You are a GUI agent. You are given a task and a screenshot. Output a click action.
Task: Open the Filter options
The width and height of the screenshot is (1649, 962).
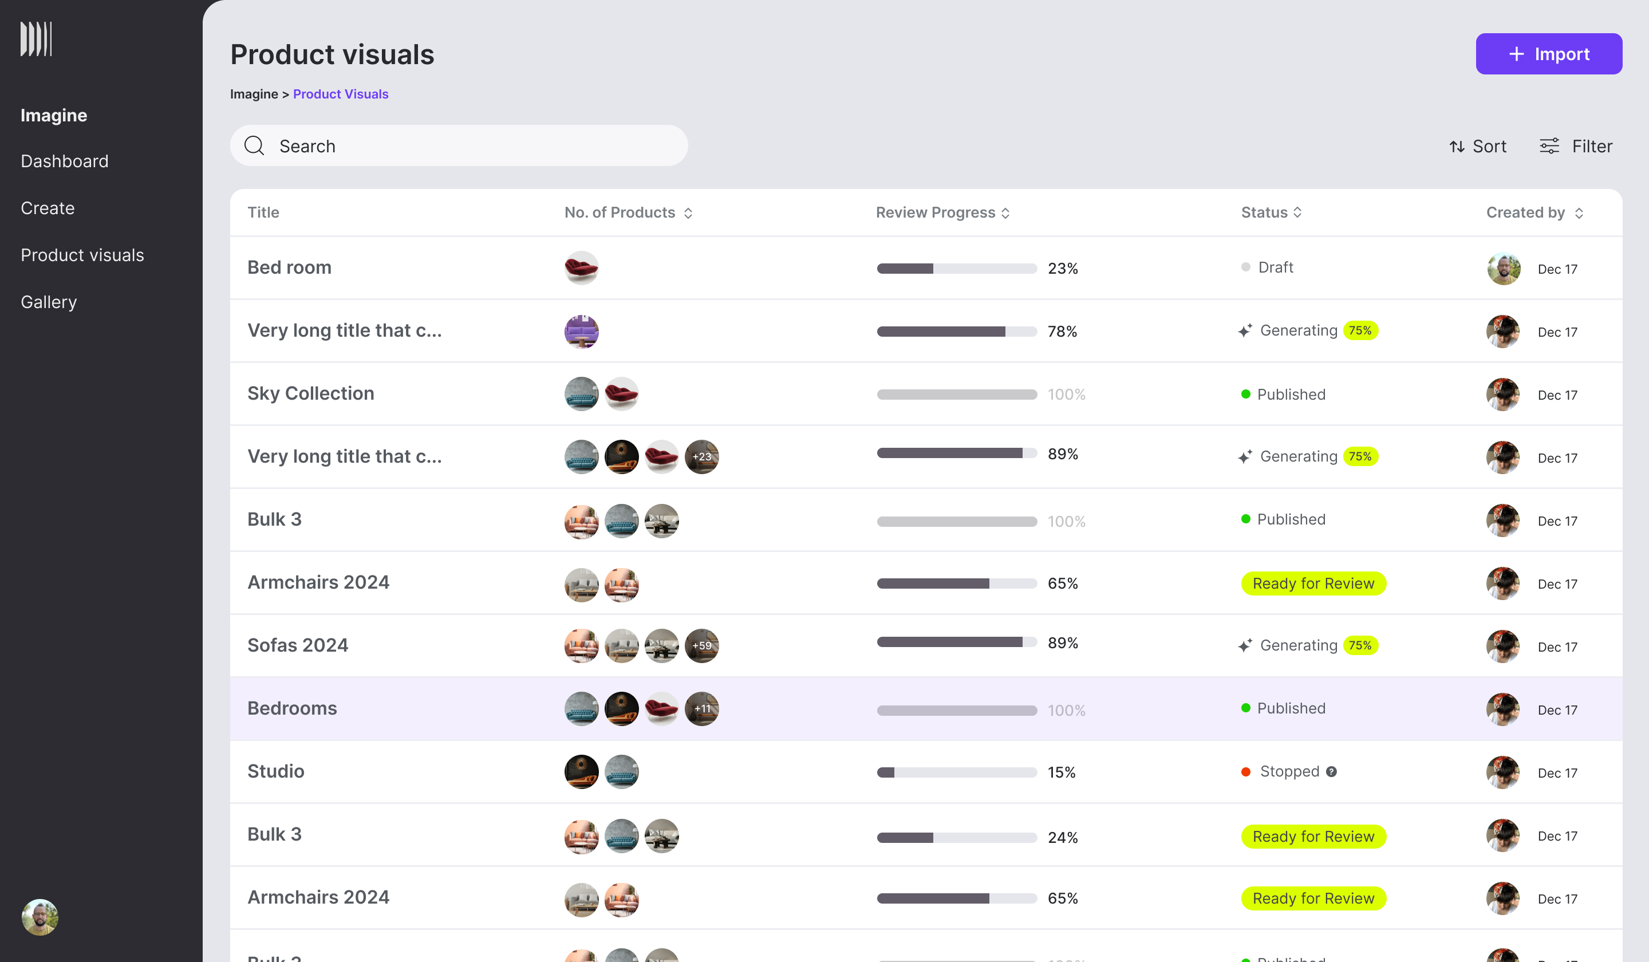point(1576,146)
